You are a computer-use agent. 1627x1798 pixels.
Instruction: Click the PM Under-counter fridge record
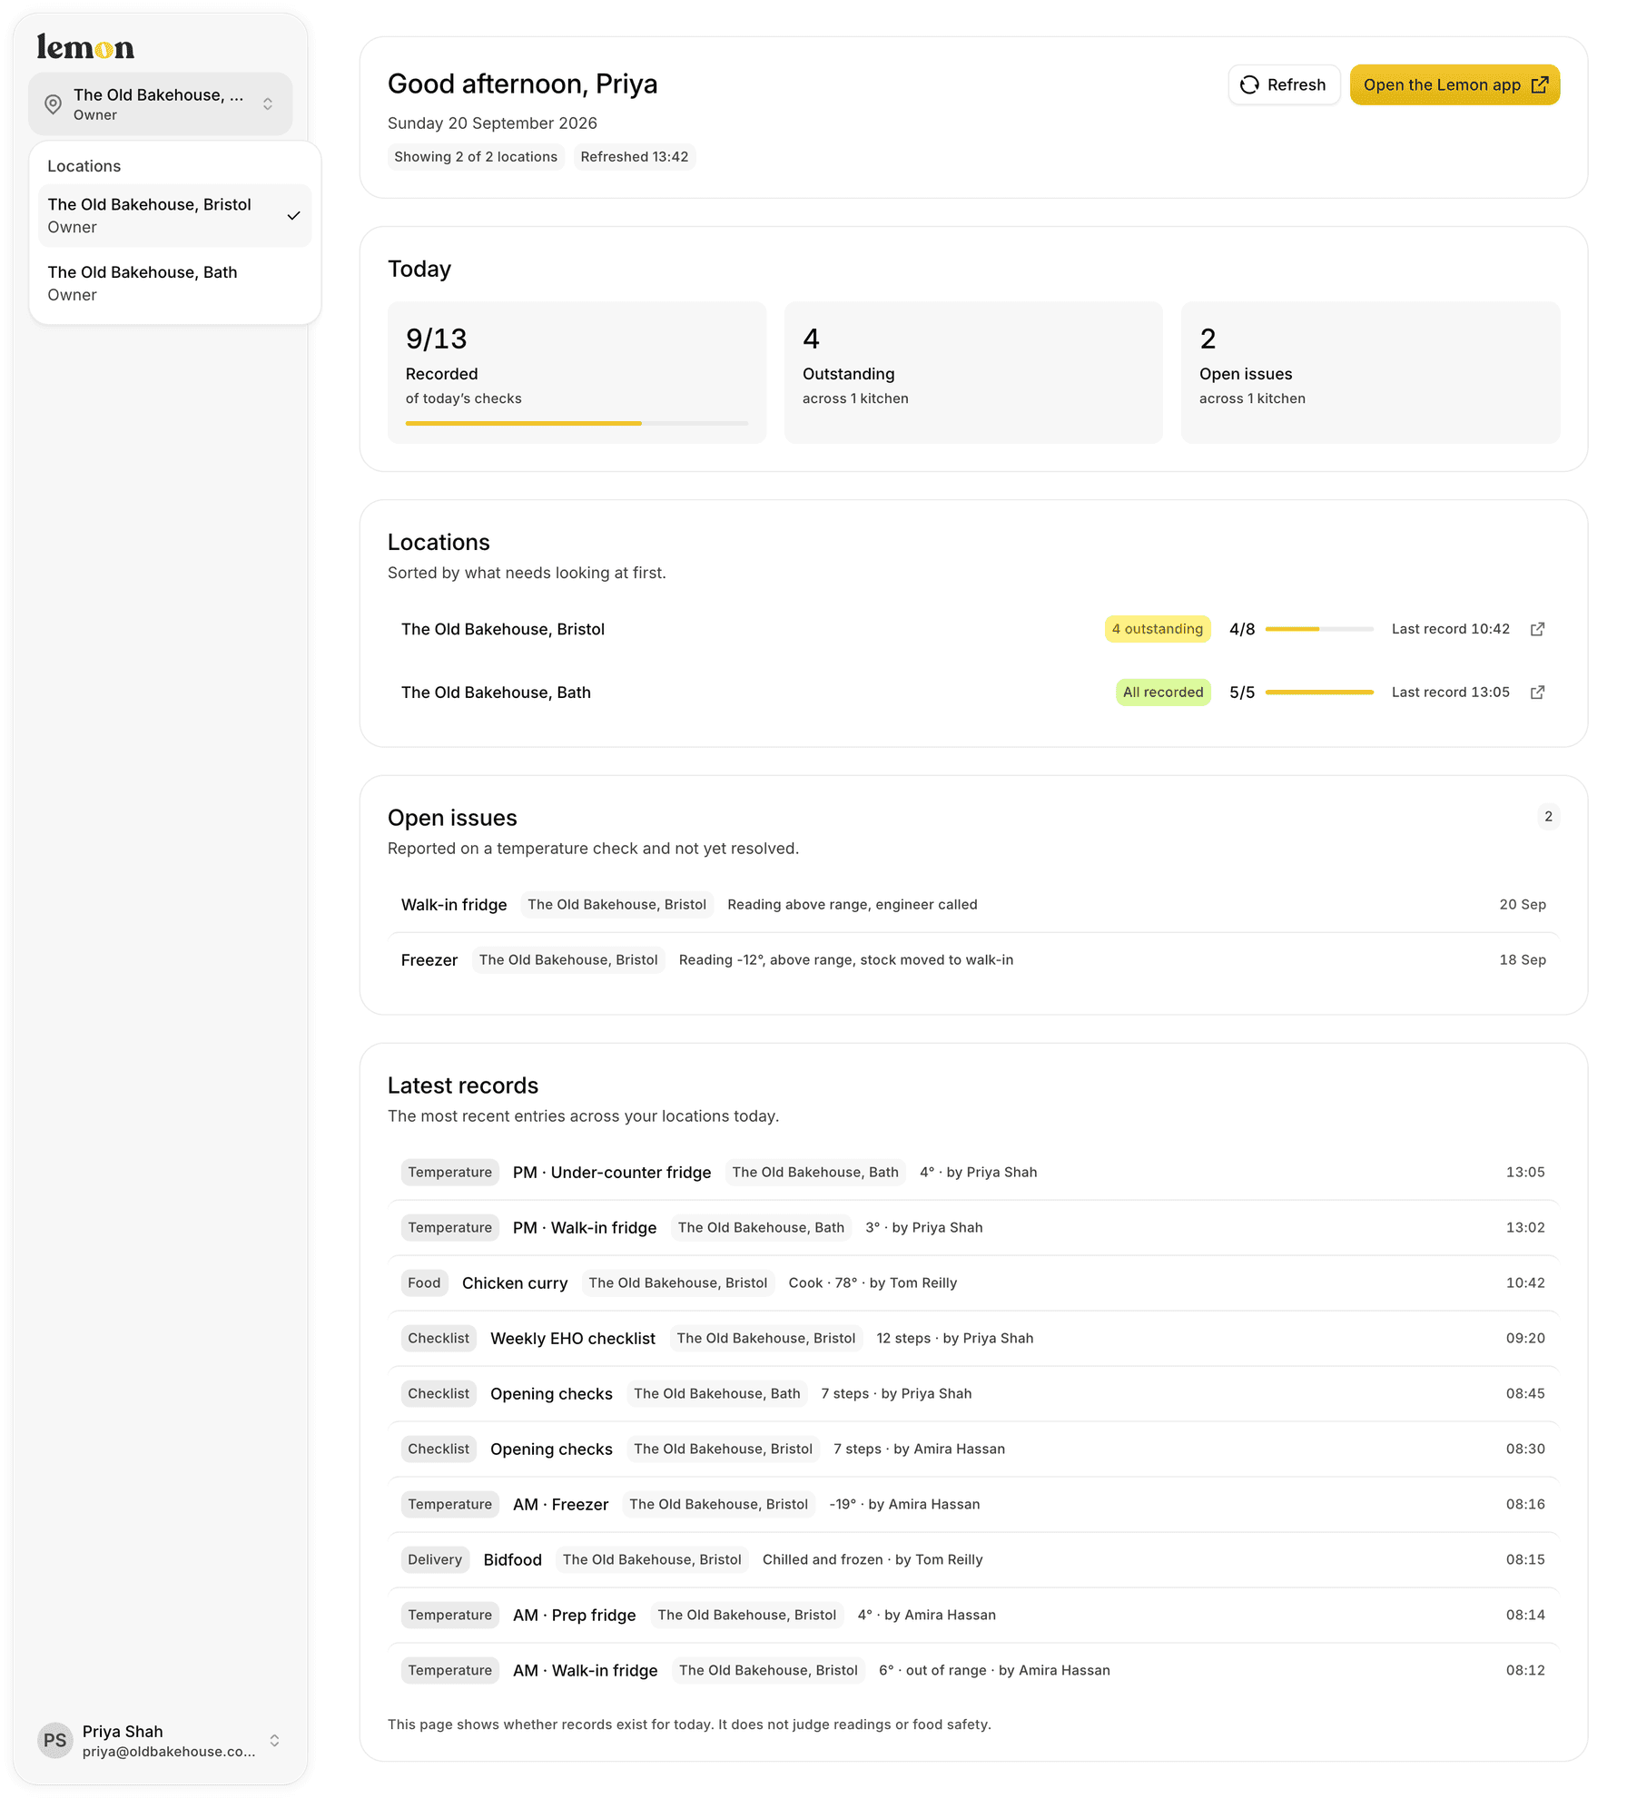point(973,1173)
